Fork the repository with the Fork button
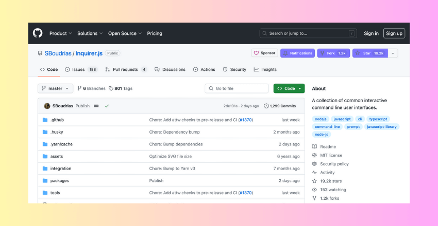438x226 pixels. pos(333,53)
